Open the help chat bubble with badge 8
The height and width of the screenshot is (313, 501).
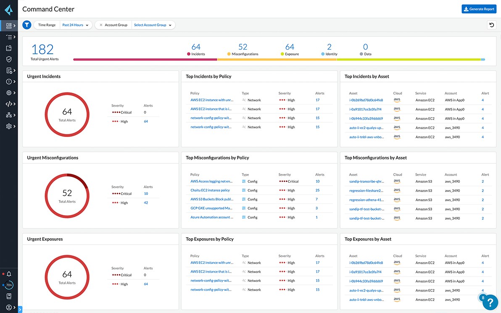click(x=489, y=302)
